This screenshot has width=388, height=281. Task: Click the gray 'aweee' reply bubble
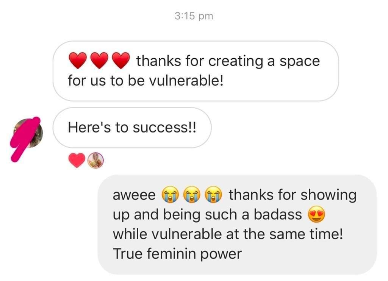tap(237, 225)
